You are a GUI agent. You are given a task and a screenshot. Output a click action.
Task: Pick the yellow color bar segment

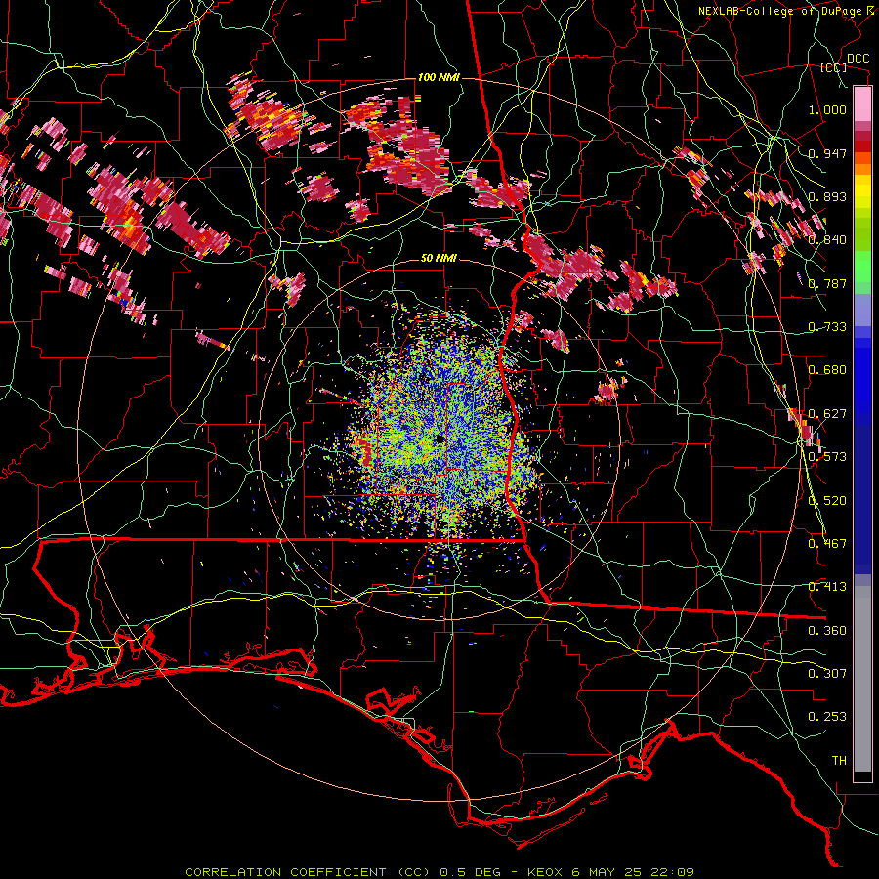coord(862,192)
